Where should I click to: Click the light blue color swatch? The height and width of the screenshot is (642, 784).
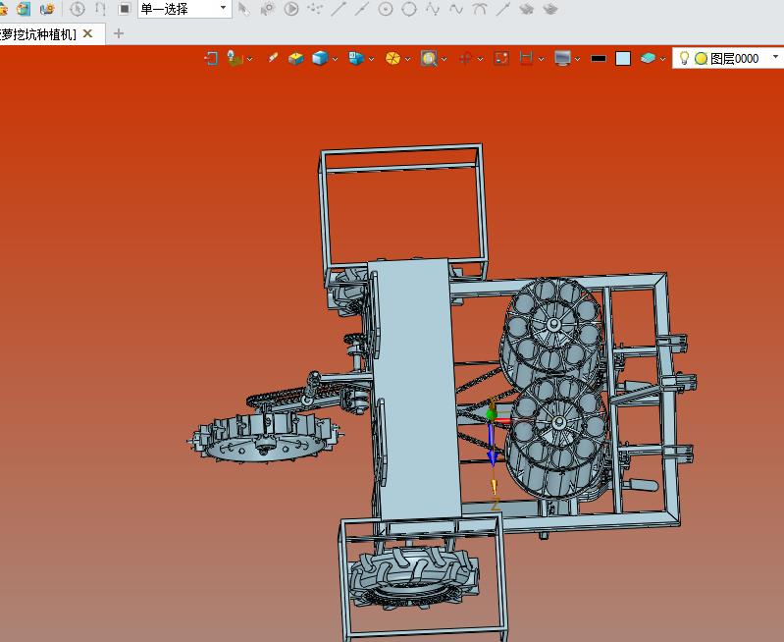click(623, 59)
